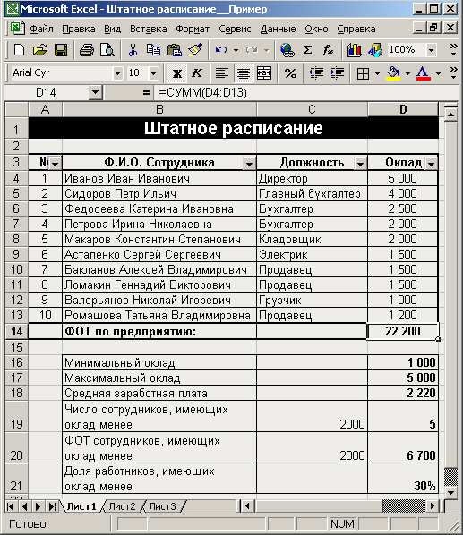Screen dimensions: 463x535
Task: Select column D header
Action: point(403,109)
